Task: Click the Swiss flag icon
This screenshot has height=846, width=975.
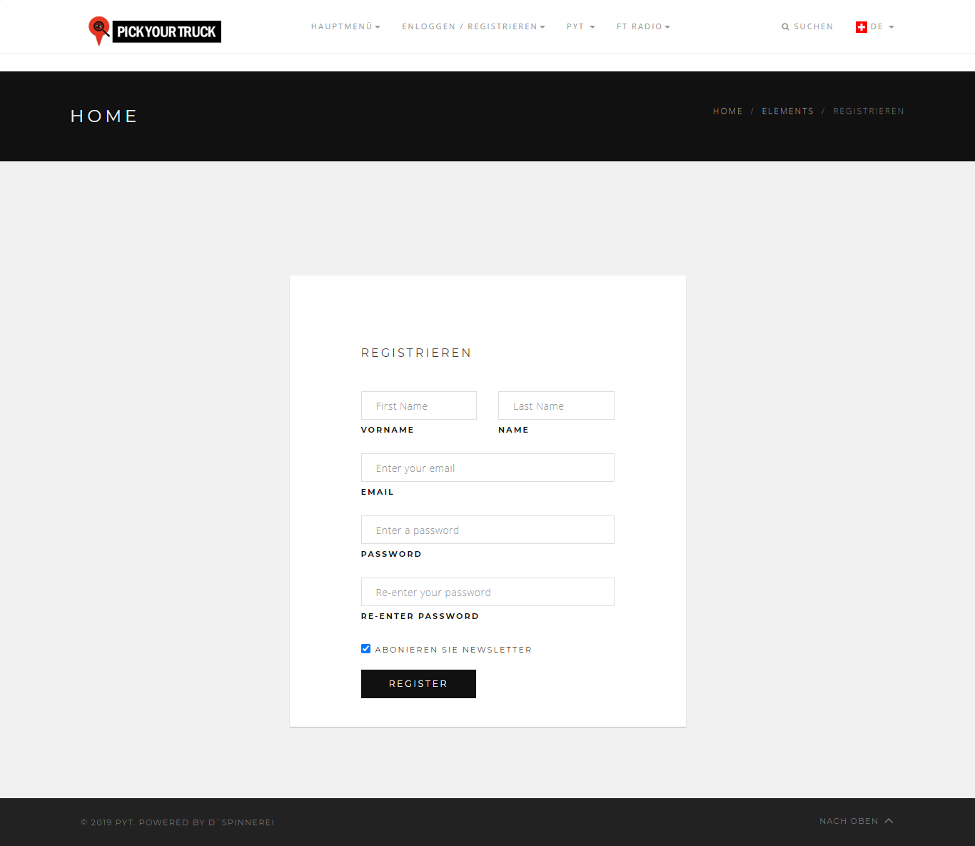Action: click(861, 27)
